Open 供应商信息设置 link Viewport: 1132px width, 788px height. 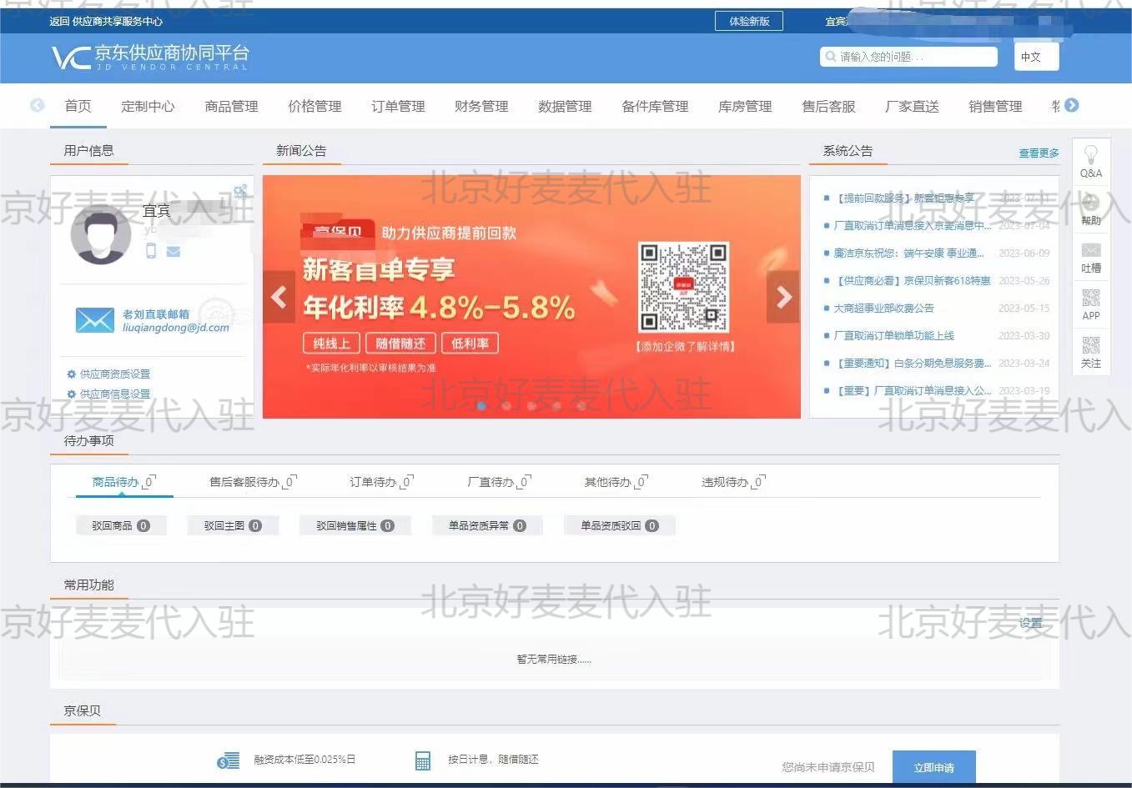tap(115, 394)
